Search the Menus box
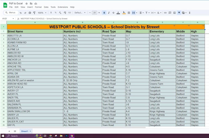 pos(10,13)
